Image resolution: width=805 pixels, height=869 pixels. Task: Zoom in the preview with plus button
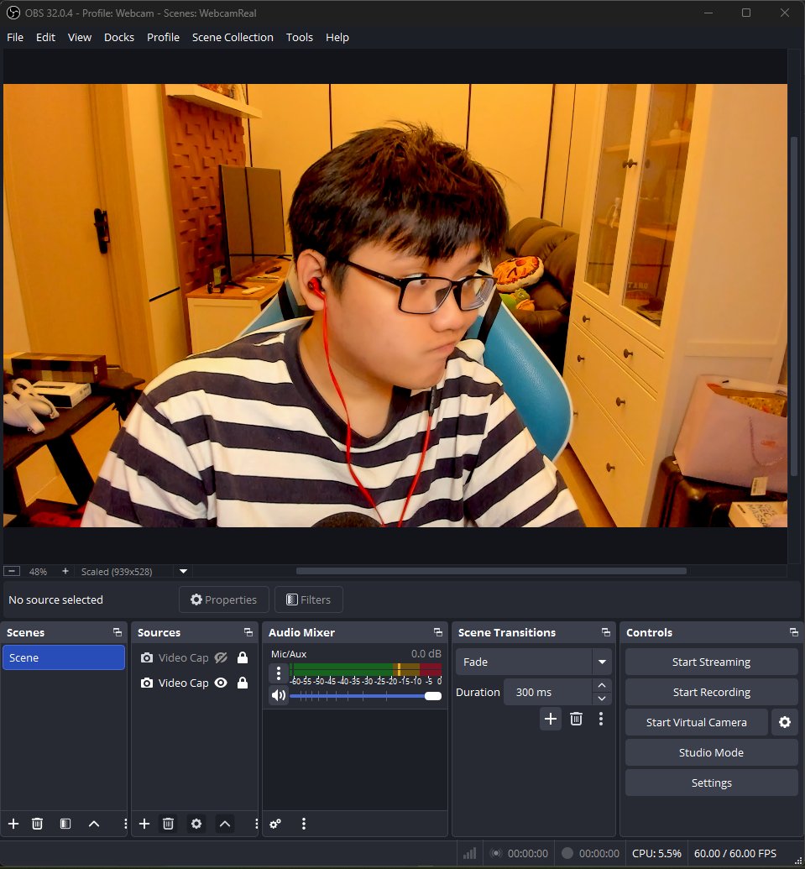(x=65, y=571)
